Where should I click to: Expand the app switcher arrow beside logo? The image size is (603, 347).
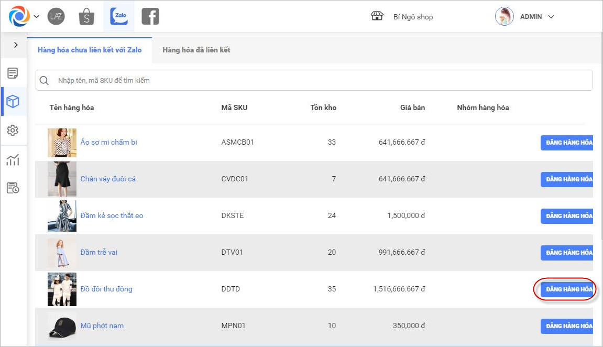(x=37, y=17)
